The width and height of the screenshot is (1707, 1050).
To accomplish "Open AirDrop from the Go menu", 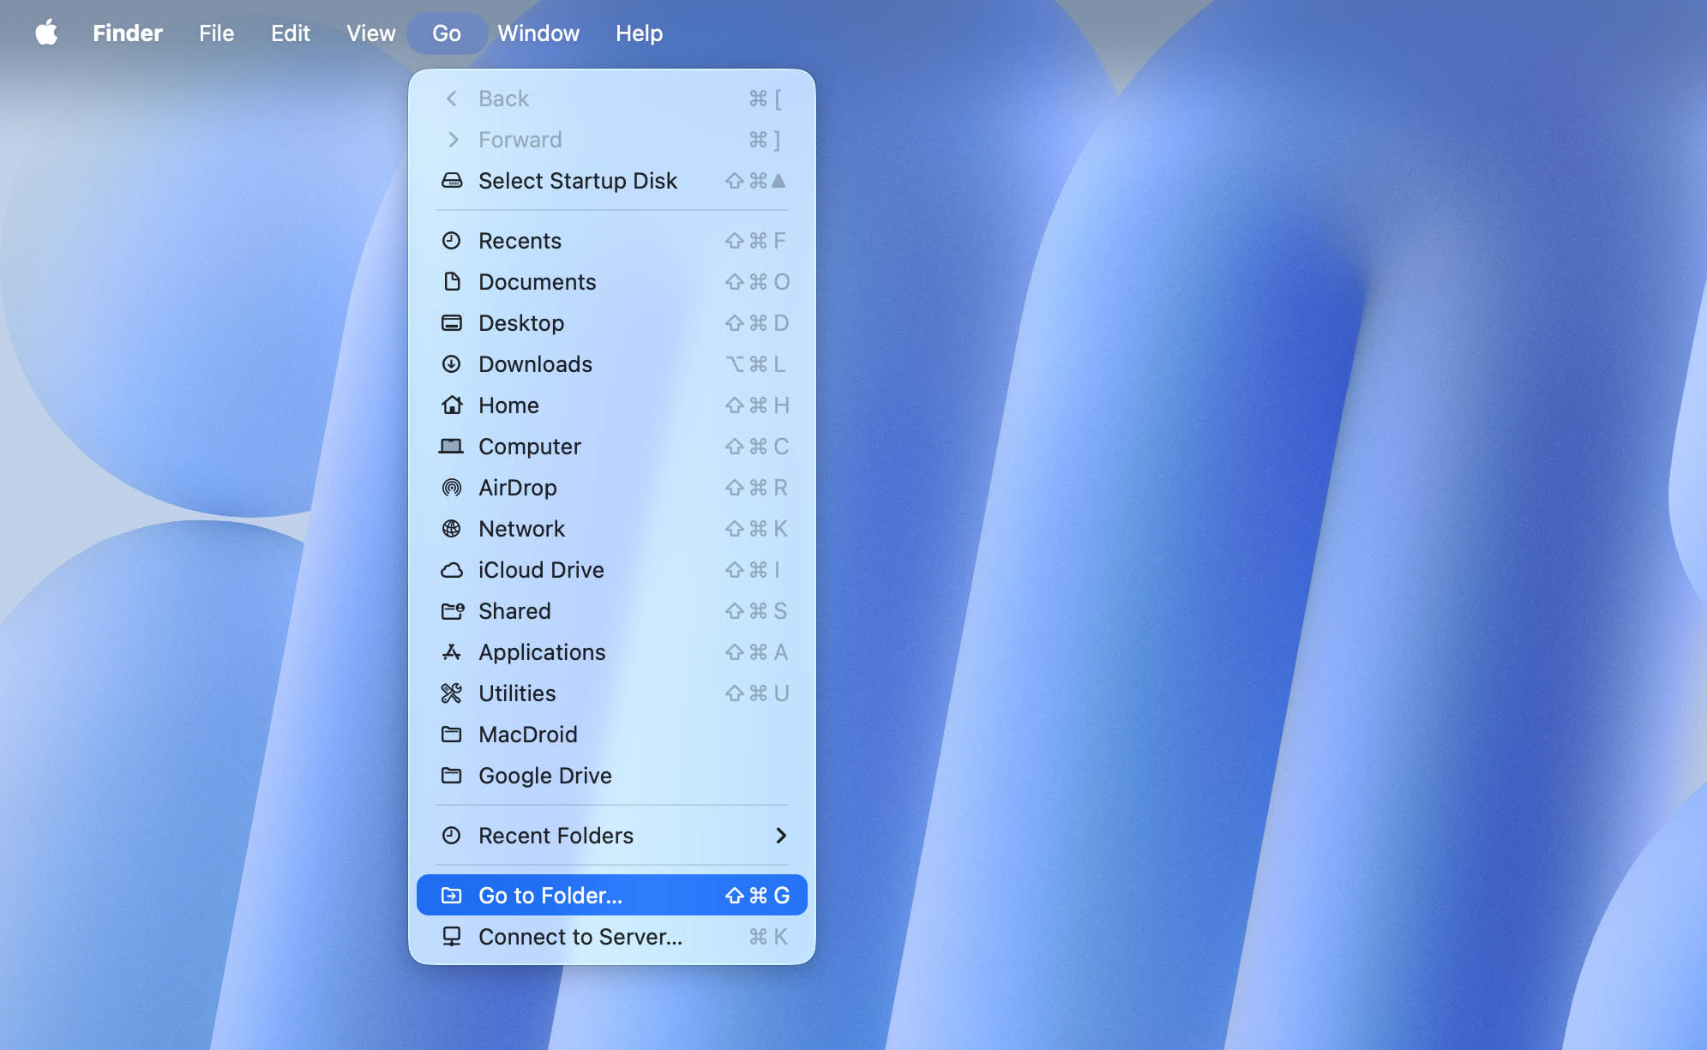I will [516, 488].
